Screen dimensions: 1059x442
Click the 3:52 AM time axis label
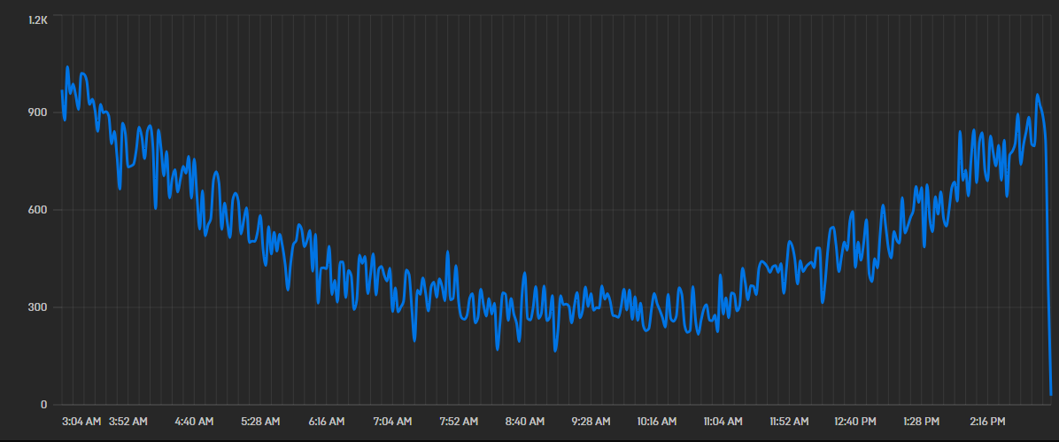tap(128, 422)
